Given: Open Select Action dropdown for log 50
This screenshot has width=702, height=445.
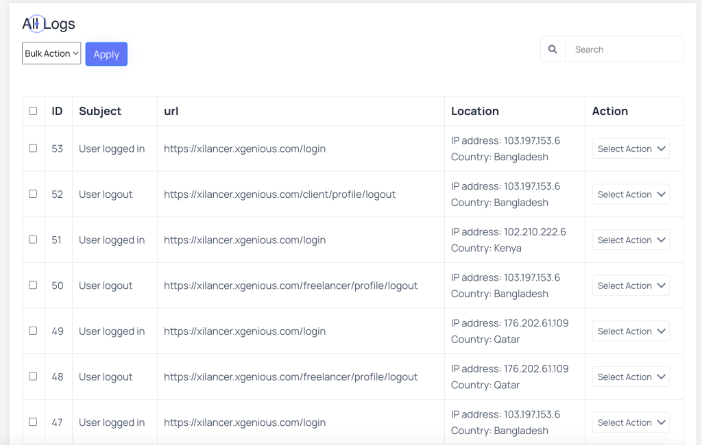Looking at the screenshot, I should tap(631, 285).
